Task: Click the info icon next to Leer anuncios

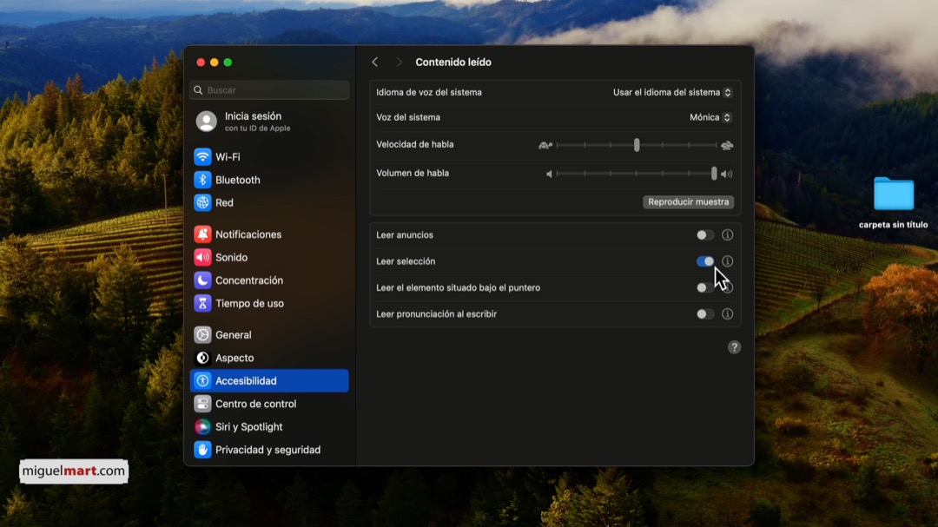Action: pyautogui.click(x=727, y=234)
